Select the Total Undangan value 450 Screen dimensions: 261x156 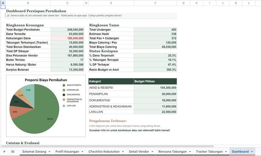[x=155, y=30]
